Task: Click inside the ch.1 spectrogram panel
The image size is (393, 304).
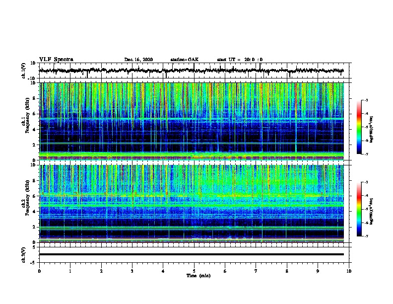Action: [x=191, y=121]
